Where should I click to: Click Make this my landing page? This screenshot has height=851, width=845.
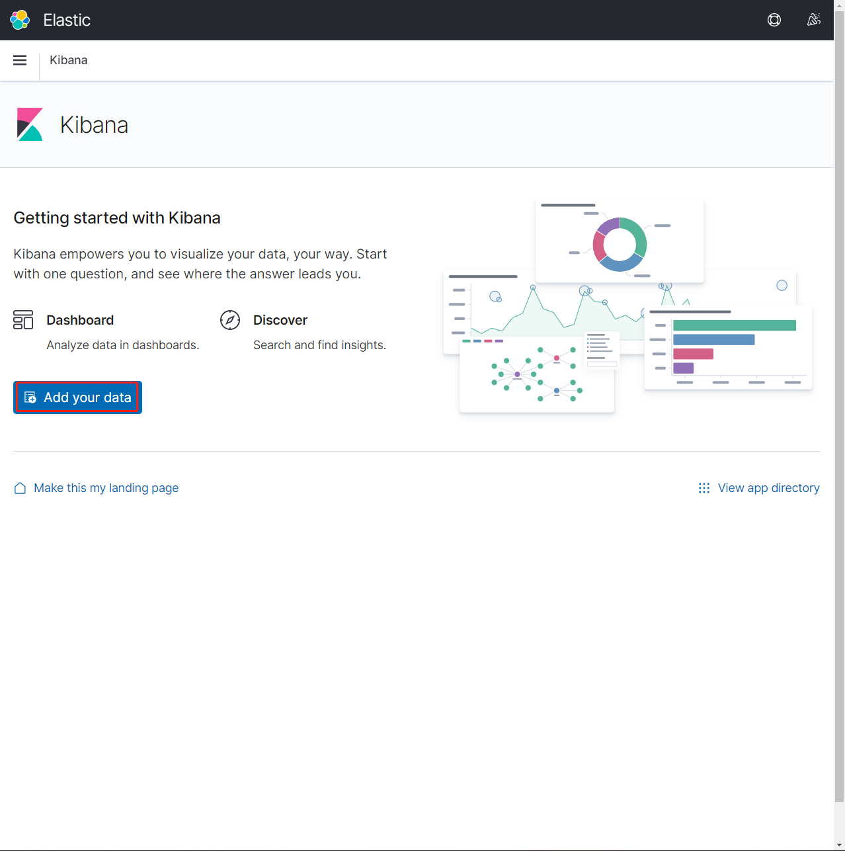[106, 488]
